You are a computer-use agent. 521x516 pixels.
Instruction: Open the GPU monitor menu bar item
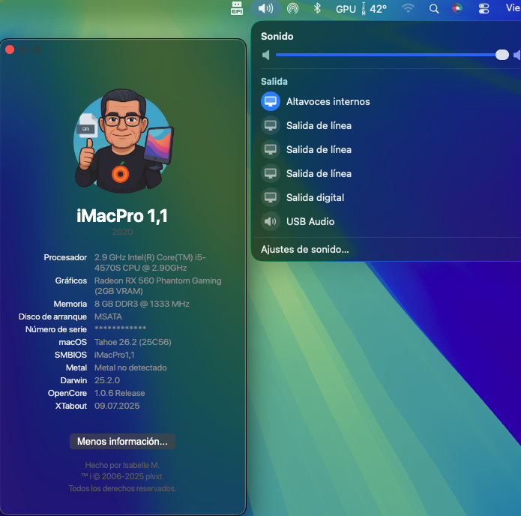346,9
